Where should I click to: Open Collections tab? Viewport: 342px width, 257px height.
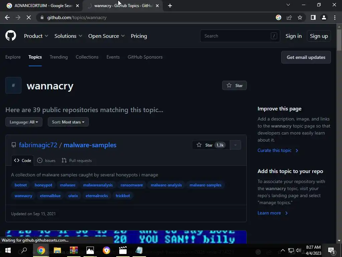tap(87, 57)
